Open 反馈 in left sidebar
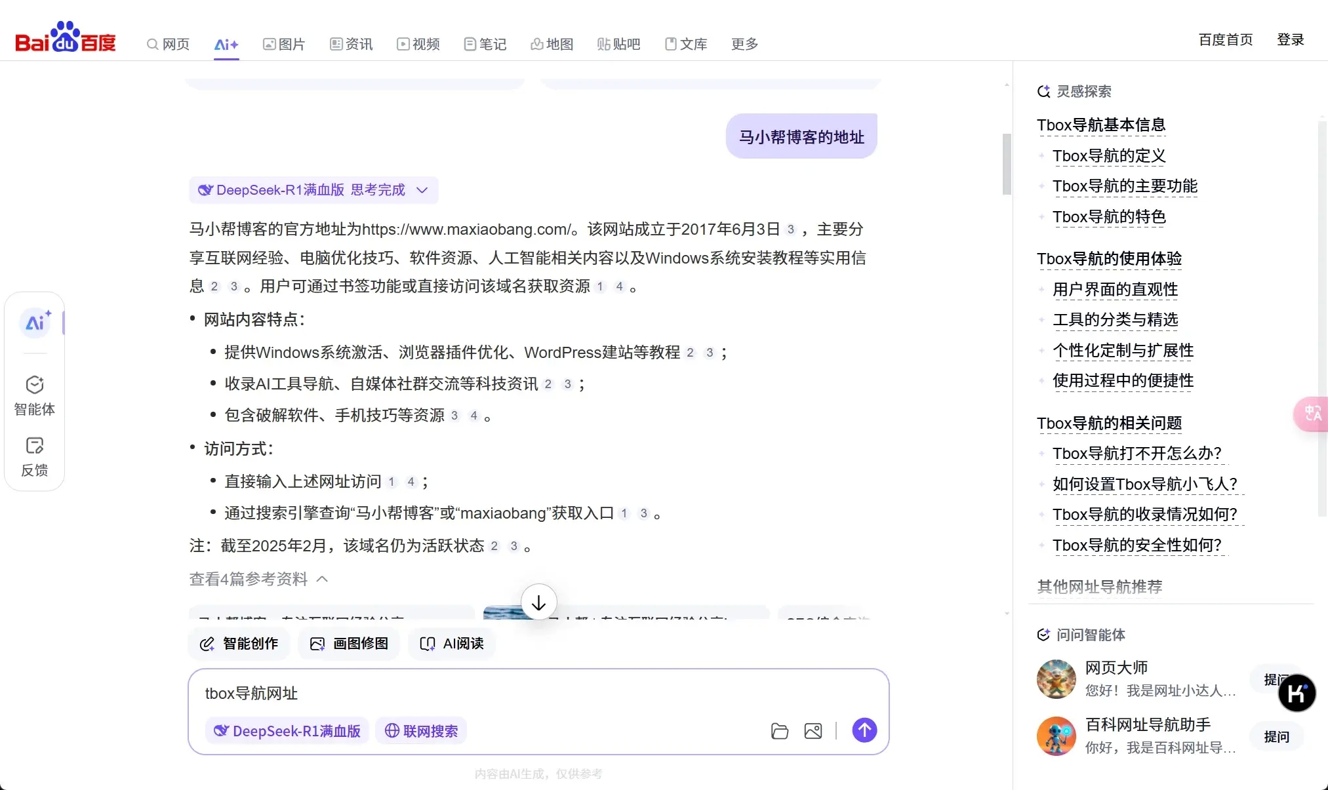1328x790 pixels. click(35, 457)
